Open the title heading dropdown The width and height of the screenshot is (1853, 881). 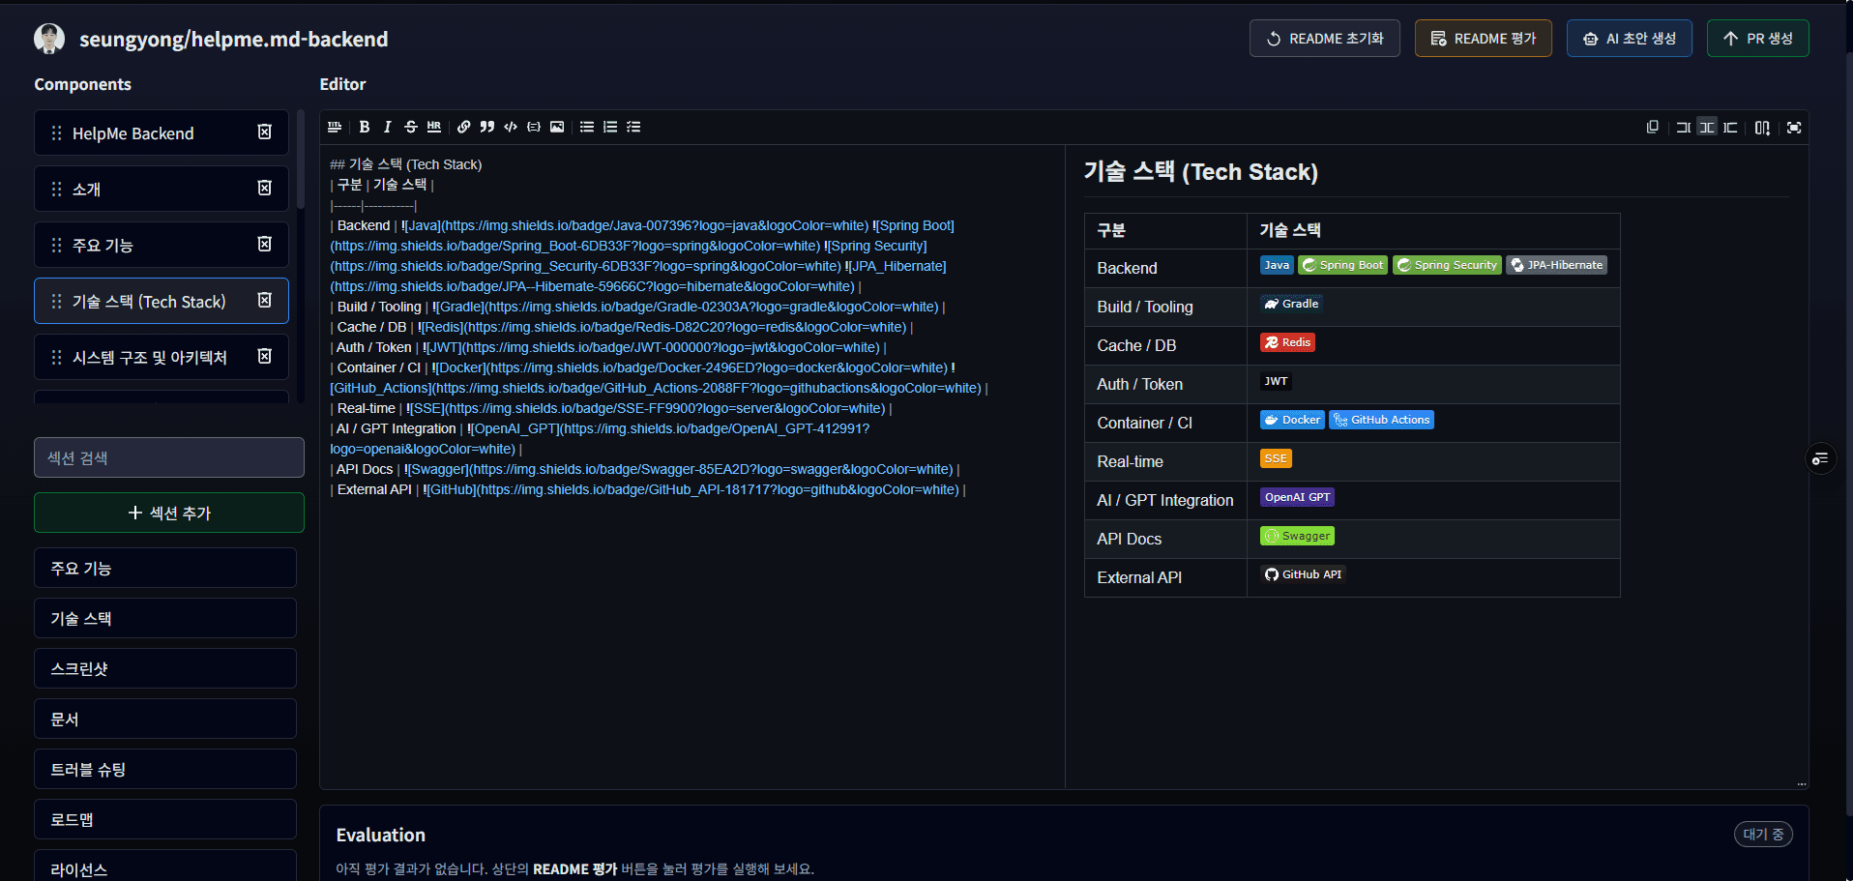tap(335, 127)
